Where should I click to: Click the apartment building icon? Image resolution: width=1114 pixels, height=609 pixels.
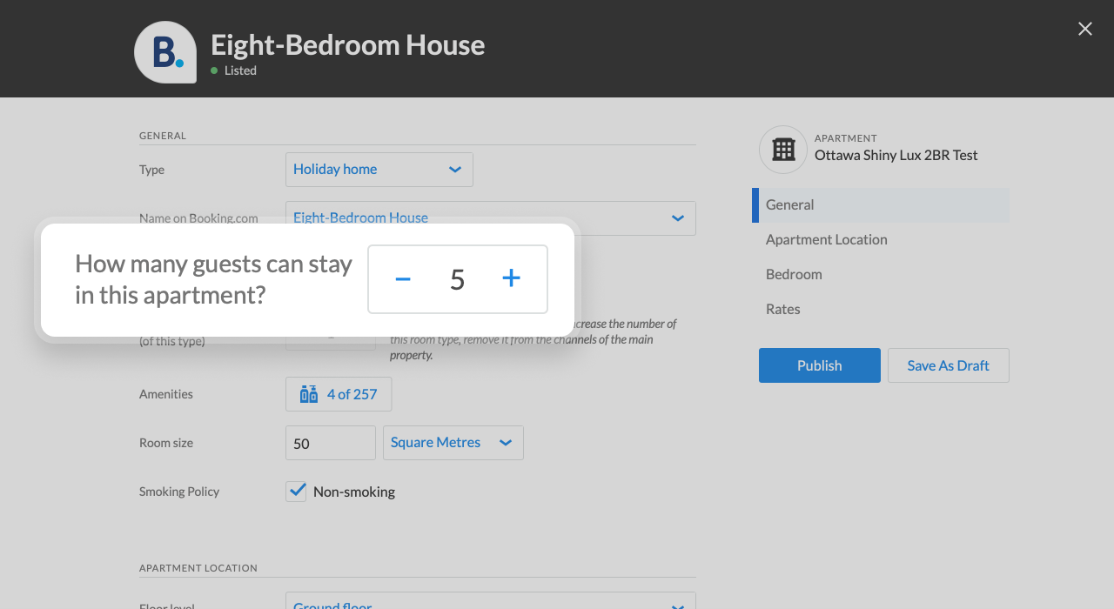[783, 150]
